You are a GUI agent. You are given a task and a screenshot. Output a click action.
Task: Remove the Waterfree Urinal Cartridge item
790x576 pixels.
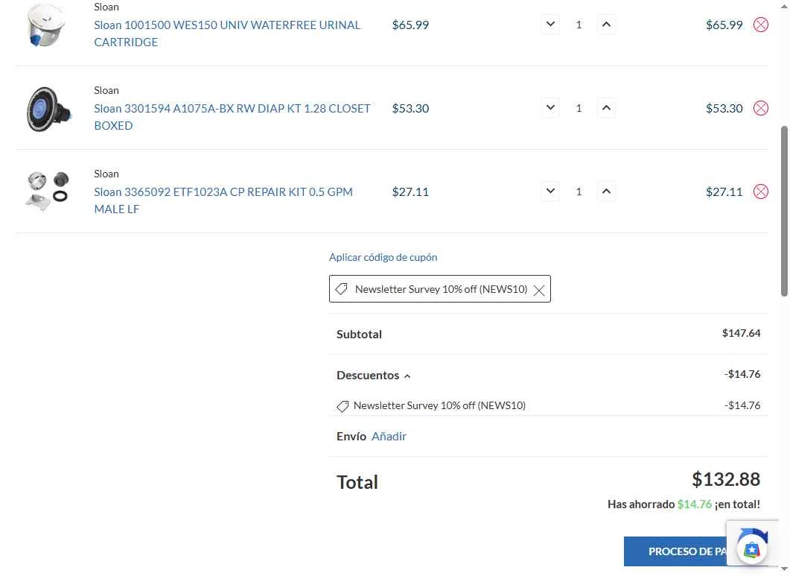coord(760,25)
